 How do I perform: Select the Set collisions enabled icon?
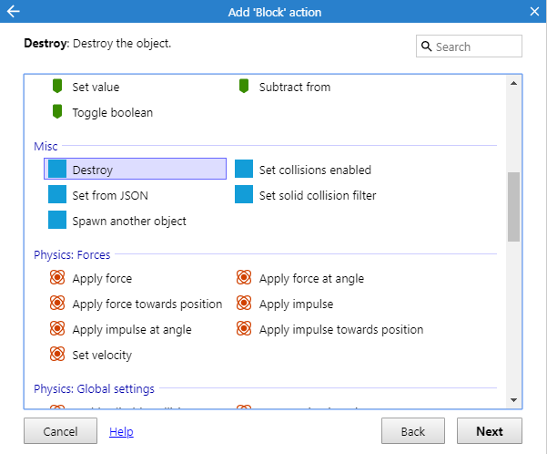click(x=244, y=170)
